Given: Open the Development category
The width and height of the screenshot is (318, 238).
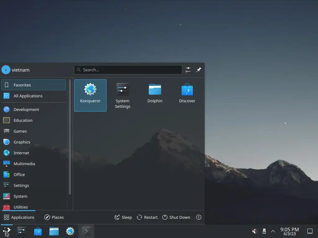Looking at the screenshot, I should [x=34, y=109].
